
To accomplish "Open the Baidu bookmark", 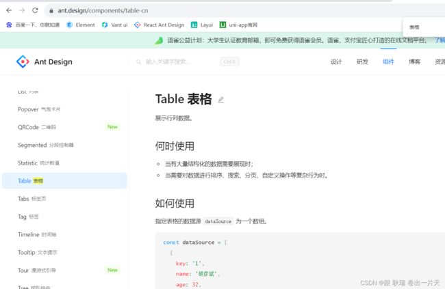I will (33, 25).
